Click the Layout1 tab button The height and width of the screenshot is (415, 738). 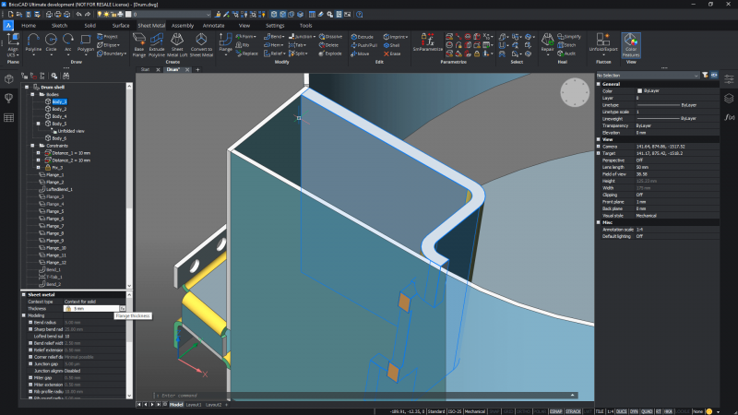193,404
